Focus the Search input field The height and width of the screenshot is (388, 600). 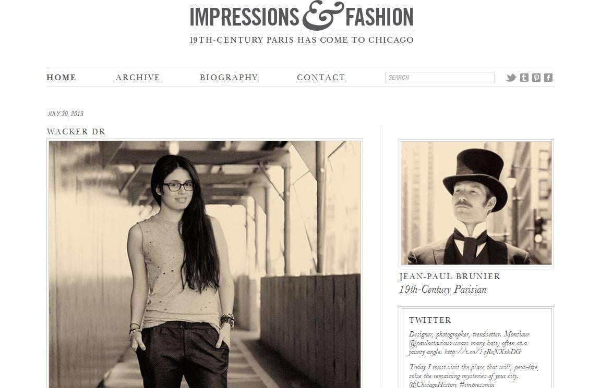pyautogui.click(x=440, y=78)
